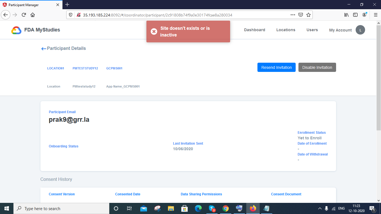Click the tracking protection shield in address bar
The width and height of the screenshot is (381, 214).
(x=70, y=14)
